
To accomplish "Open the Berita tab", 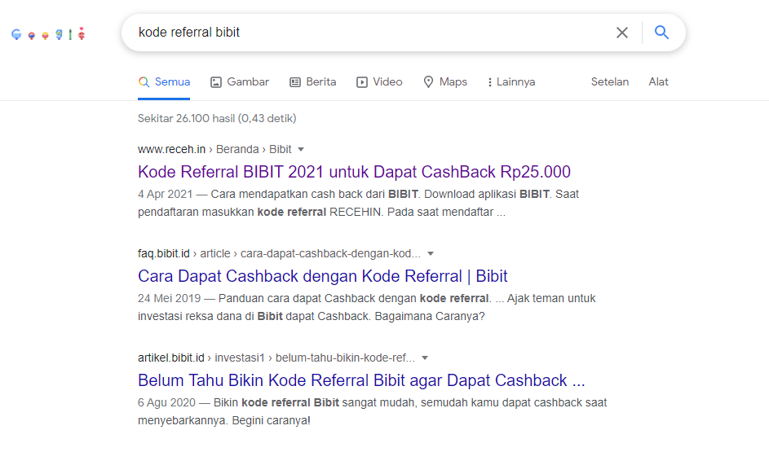I will coord(313,81).
